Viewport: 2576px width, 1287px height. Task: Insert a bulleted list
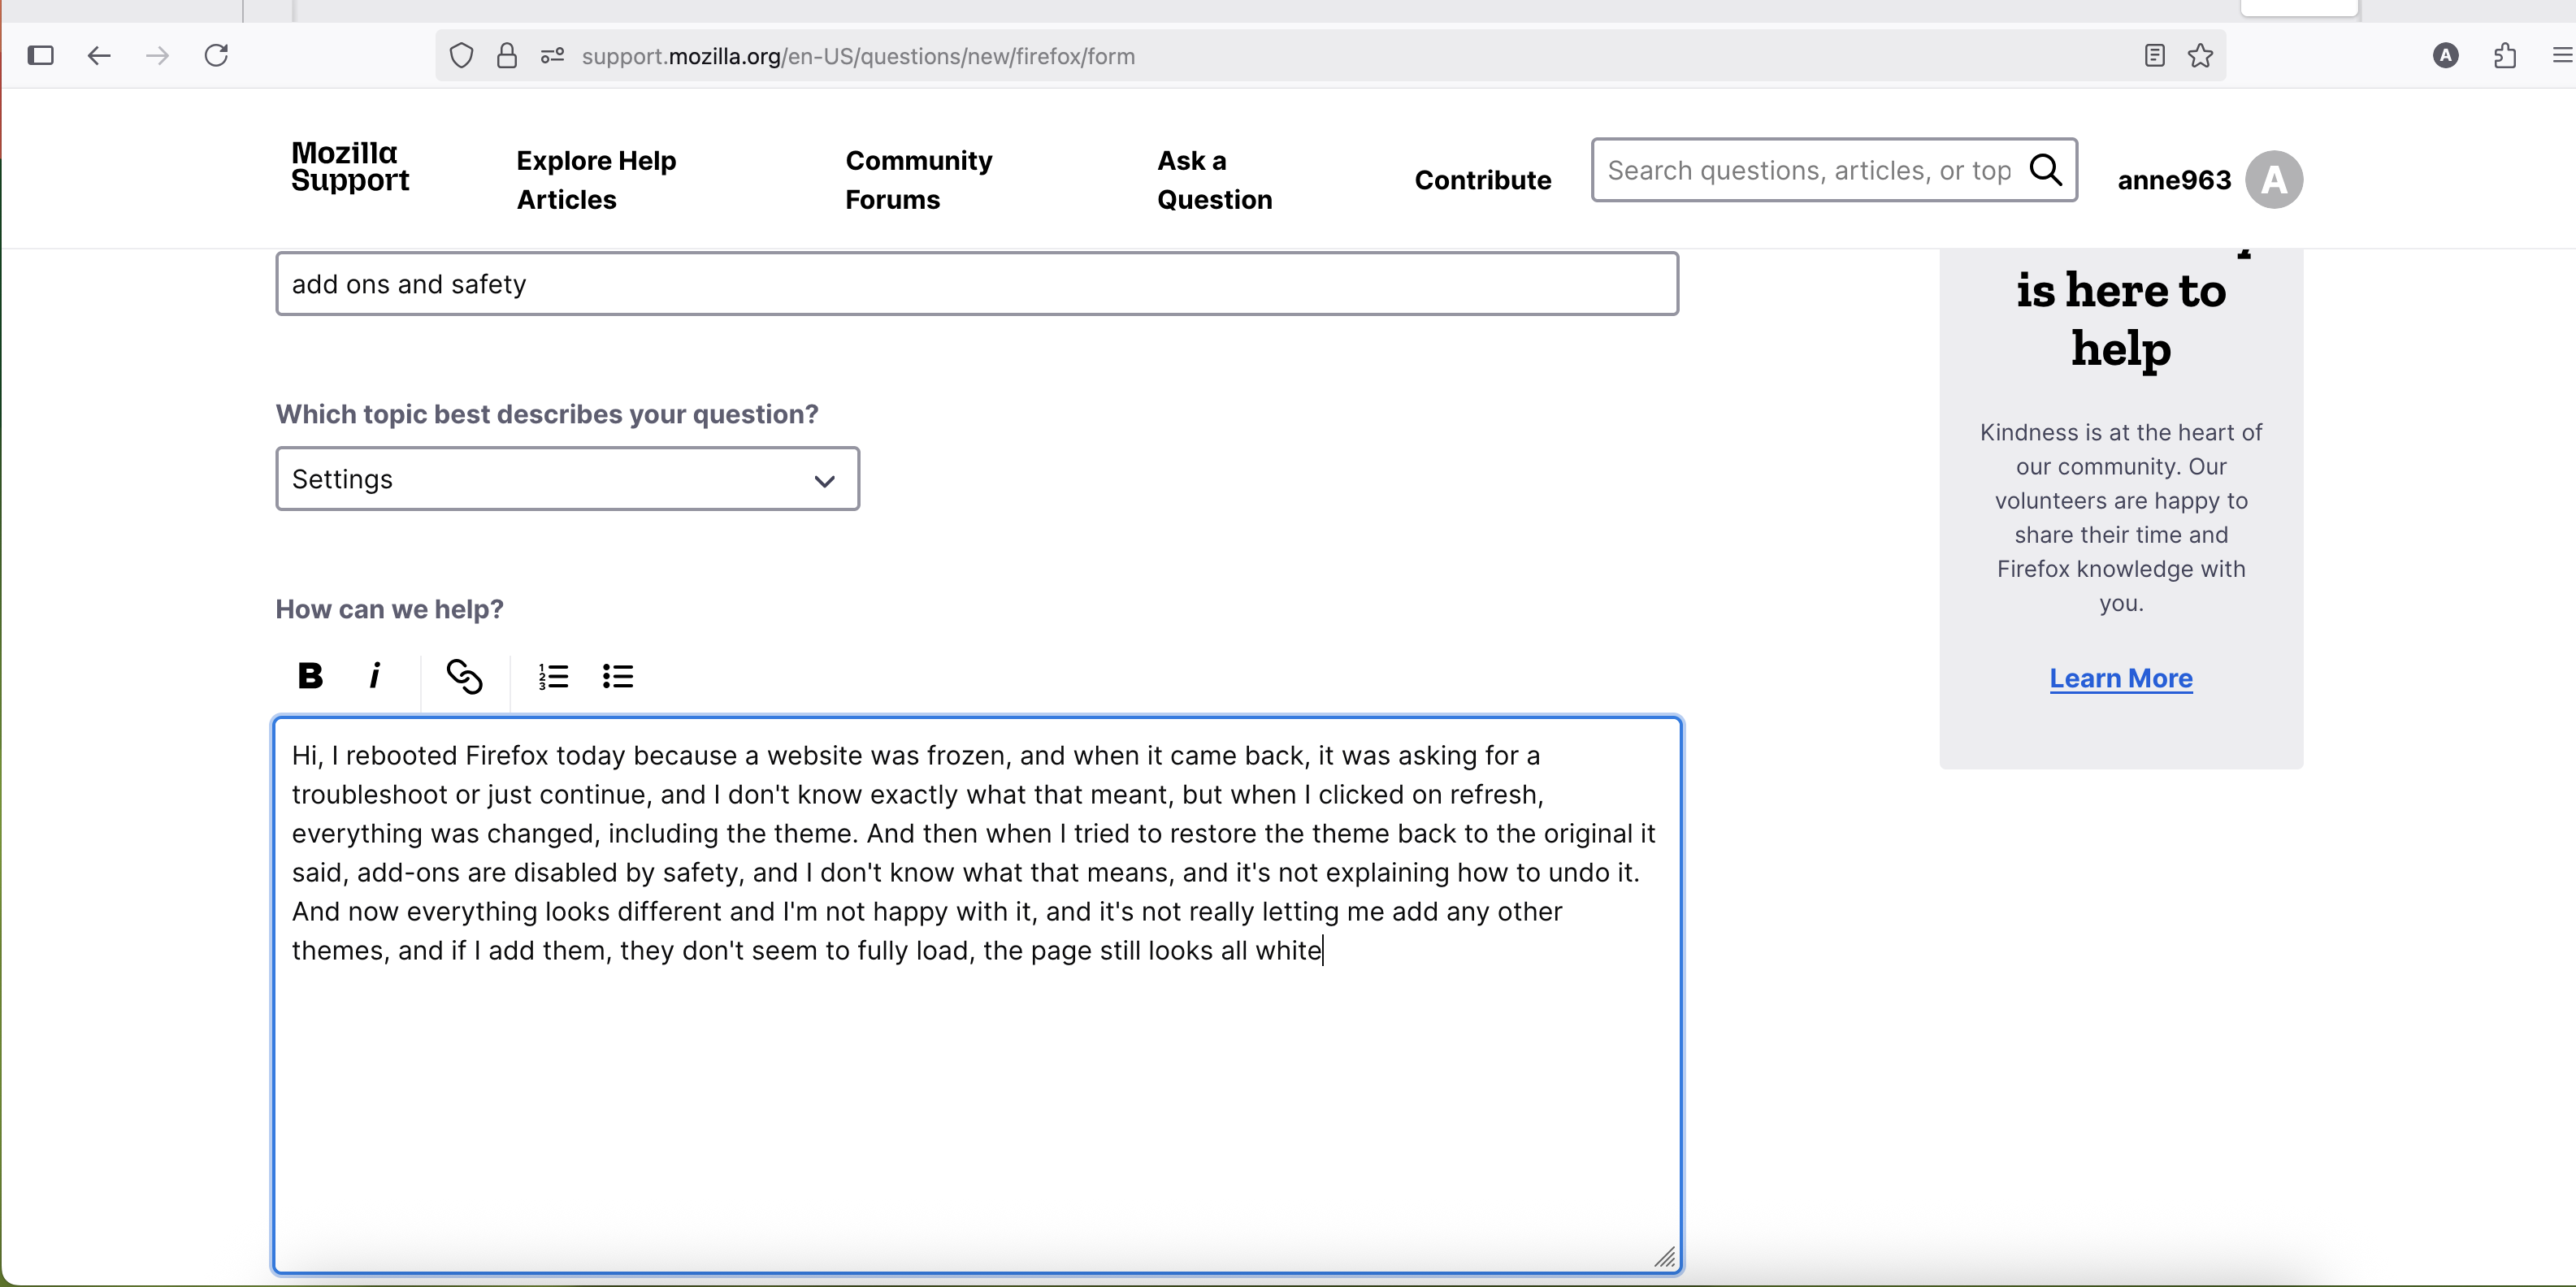point(618,676)
